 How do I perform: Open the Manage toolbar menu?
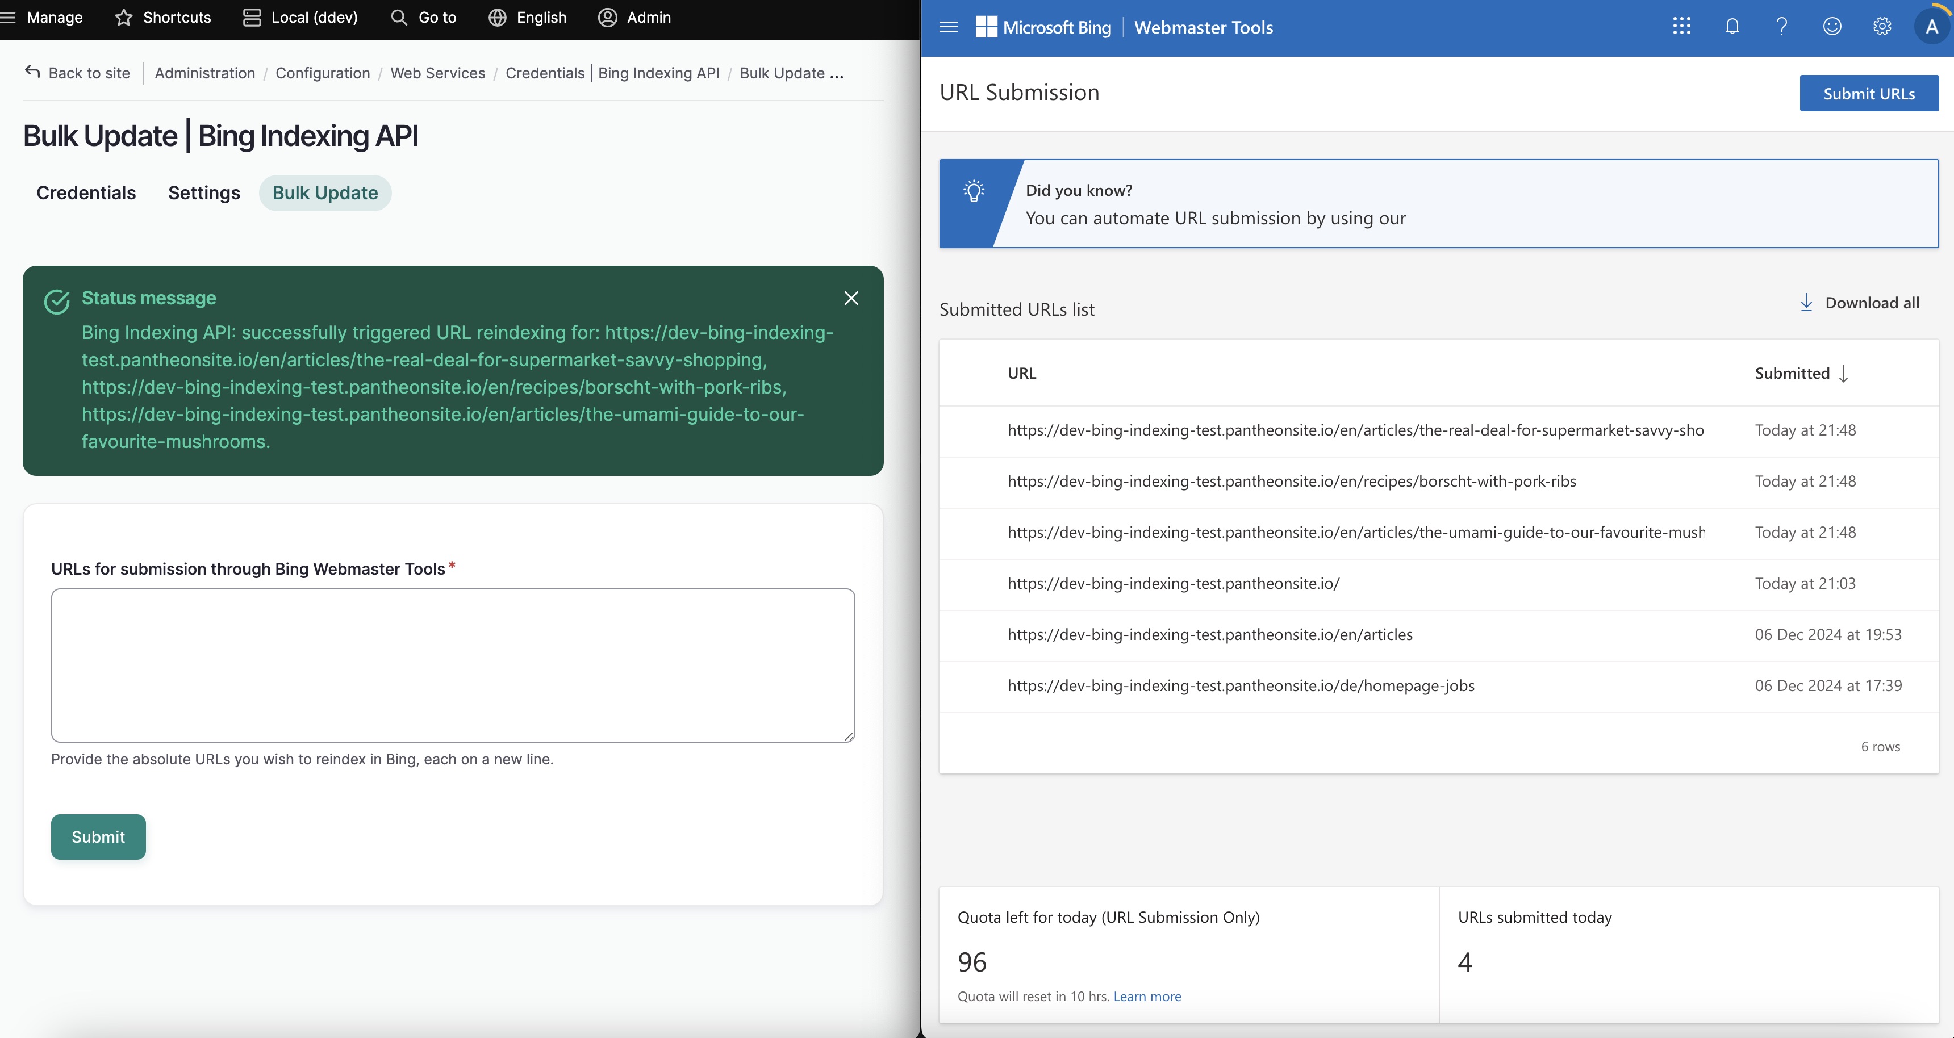tap(43, 18)
